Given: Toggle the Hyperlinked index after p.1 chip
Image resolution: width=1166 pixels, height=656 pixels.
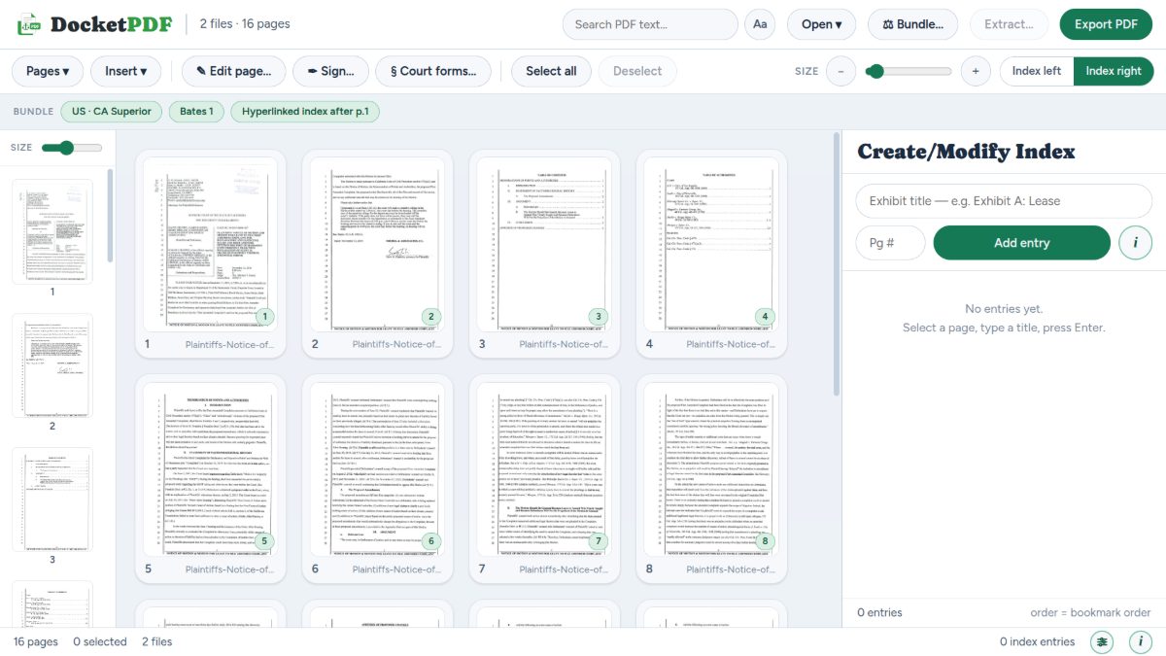Looking at the screenshot, I should click(305, 112).
